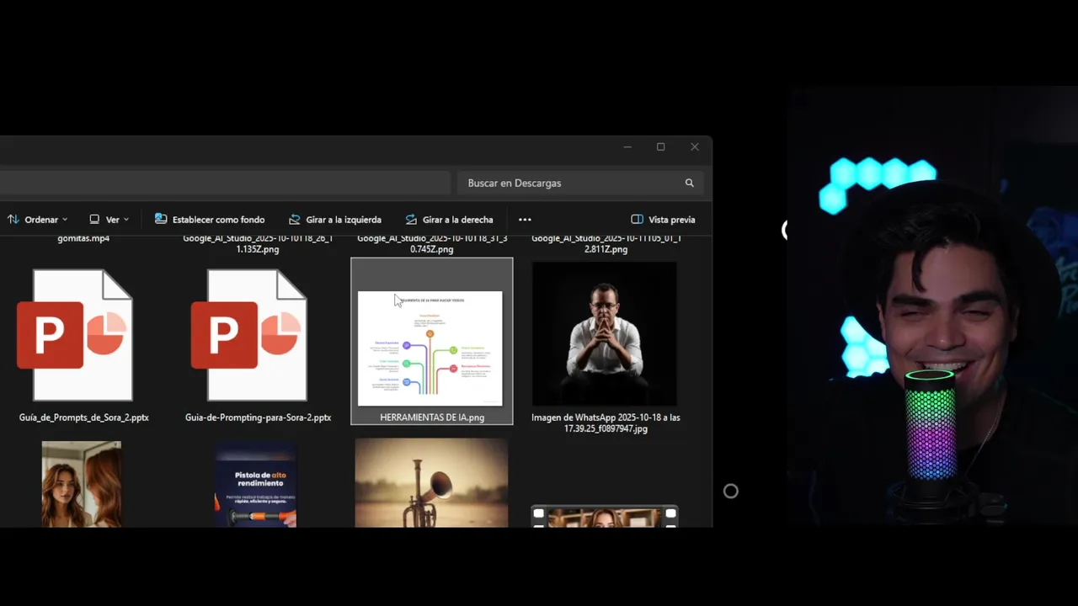Click file name ending in 0.745Z.png
Viewport: 1078px width, 606px height.
tap(432, 243)
